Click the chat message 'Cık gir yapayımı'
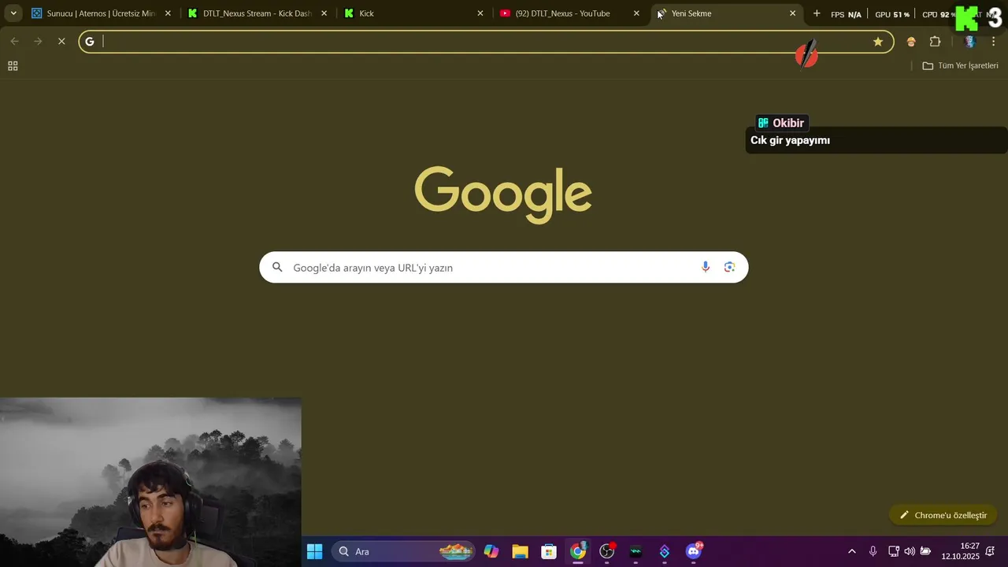 coord(790,140)
